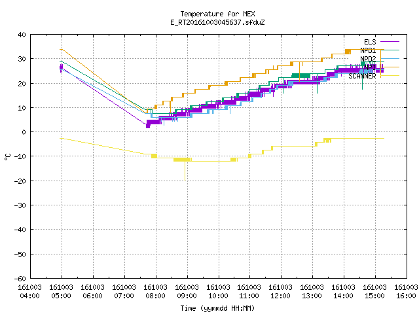Click the x-axis label 161003 04:00
This screenshot has height=314, width=419.
click(x=29, y=292)
